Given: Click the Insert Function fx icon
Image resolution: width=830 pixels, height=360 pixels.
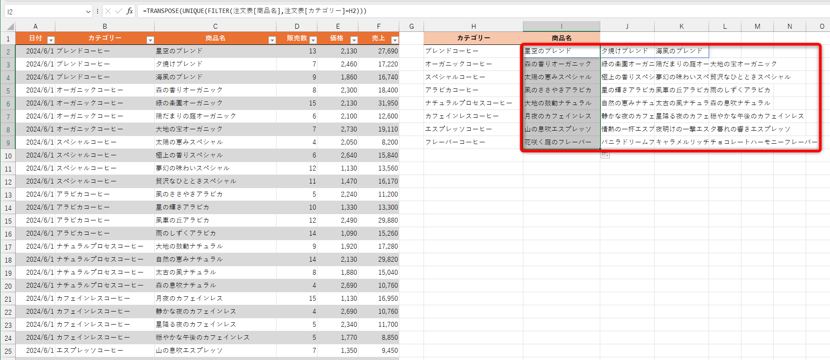Looking at the screenshot, I should pyautogui.click(x=129, y=11).
